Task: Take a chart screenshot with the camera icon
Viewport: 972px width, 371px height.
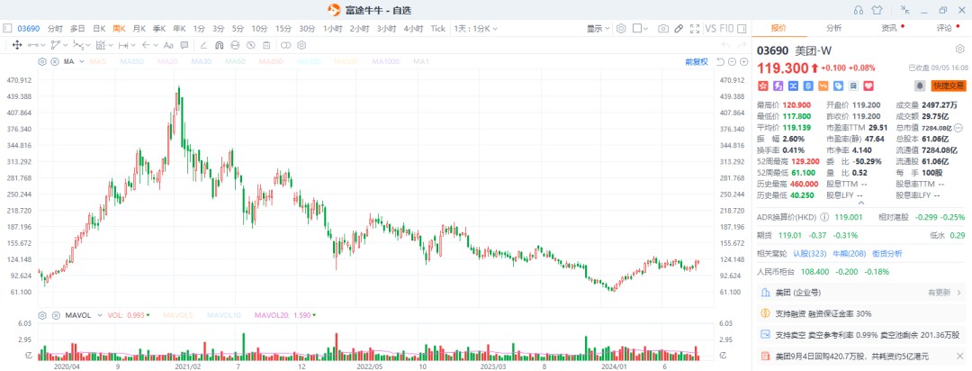Action: pyautogui.click(x=662, y=29)
